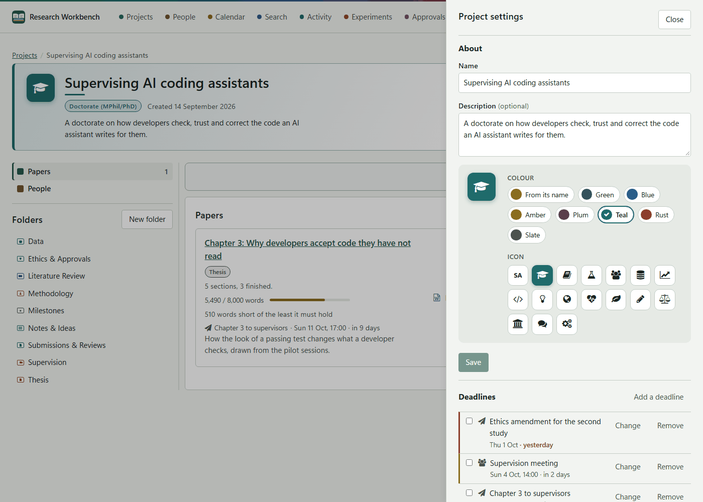Click the Word document icon on the Chapter 3 paper
This screenshot has width=703, height=502.
[437, 298]
